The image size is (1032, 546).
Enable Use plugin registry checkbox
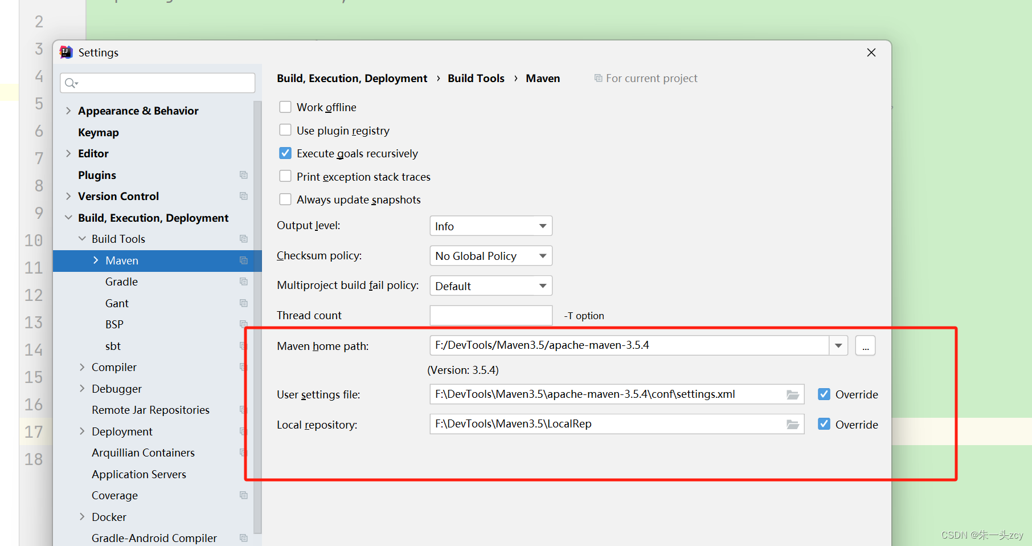285,130
